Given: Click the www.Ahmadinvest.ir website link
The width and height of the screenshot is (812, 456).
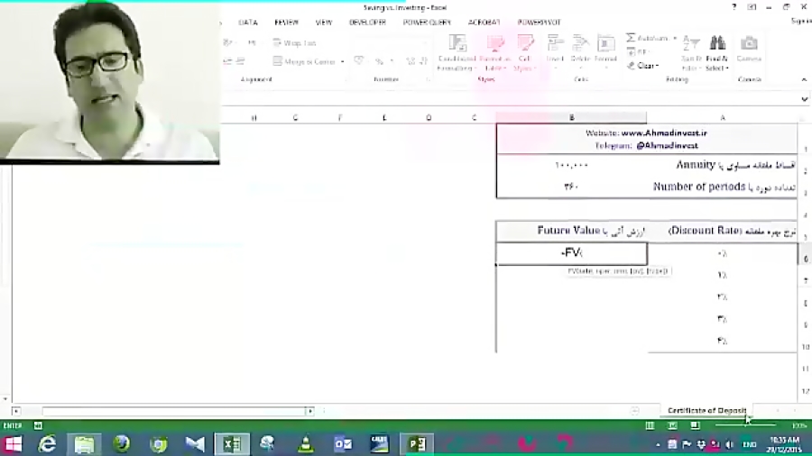Looking at the screenshot, I should pyautogui.click(x=664, y=132).
